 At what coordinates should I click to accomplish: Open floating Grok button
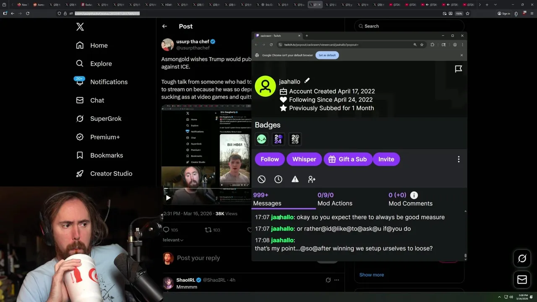coord(522,258)
